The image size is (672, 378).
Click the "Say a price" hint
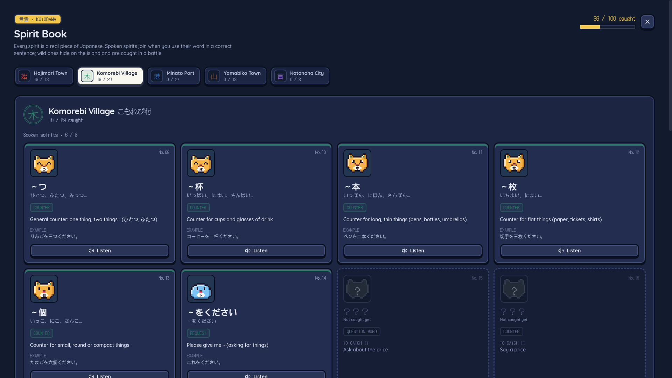tap(513, 350)
